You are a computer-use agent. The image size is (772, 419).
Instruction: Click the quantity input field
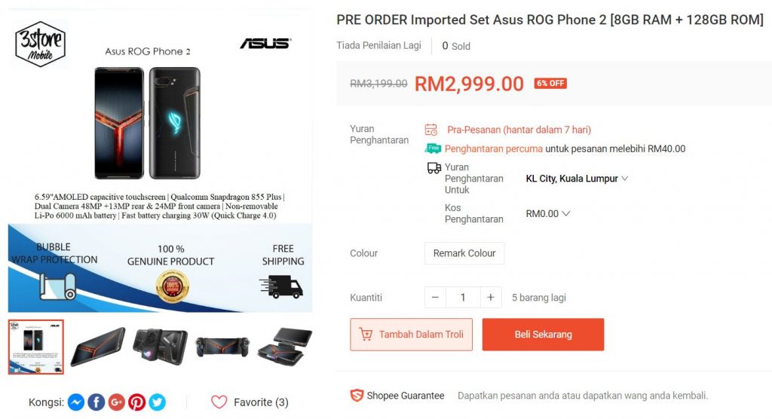point(463,298)
